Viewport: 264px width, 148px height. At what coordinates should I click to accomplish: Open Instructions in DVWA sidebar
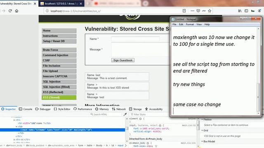click(59, 36)
